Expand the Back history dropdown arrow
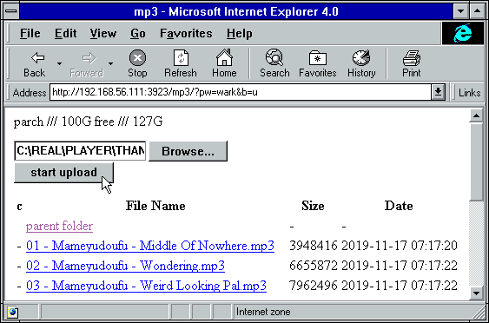The height and width of the screenshot is (323, 489). pyautogui.click(x=59, y=63)
